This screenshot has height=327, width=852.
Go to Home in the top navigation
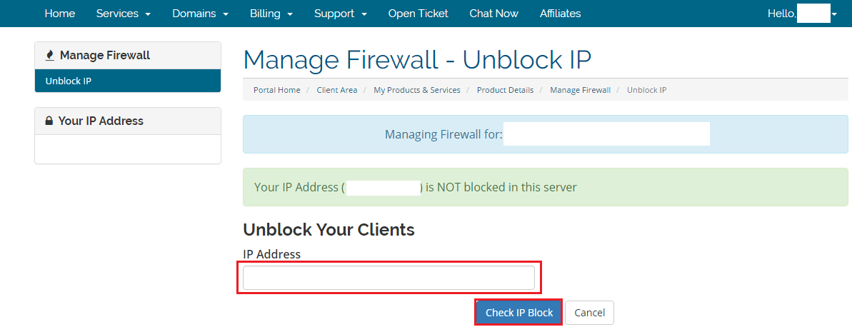point(60,14)
